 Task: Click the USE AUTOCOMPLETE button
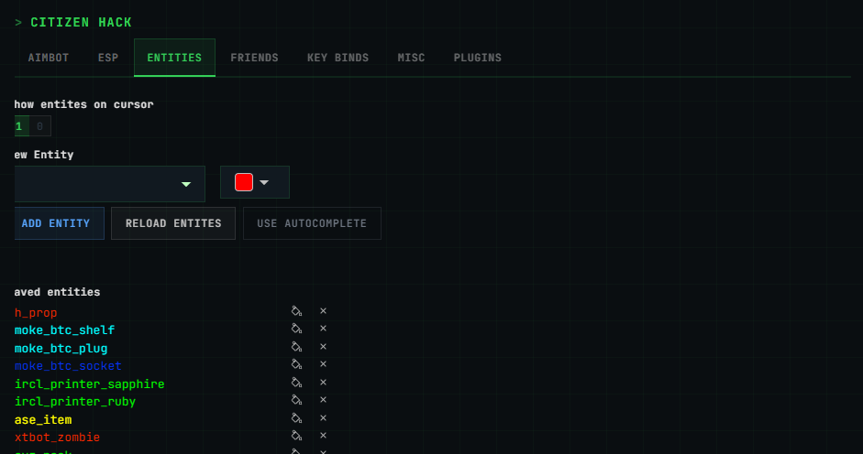312,223
